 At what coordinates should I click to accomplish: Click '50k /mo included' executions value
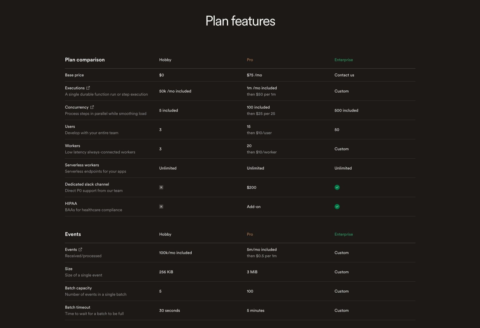coord(175,91)
